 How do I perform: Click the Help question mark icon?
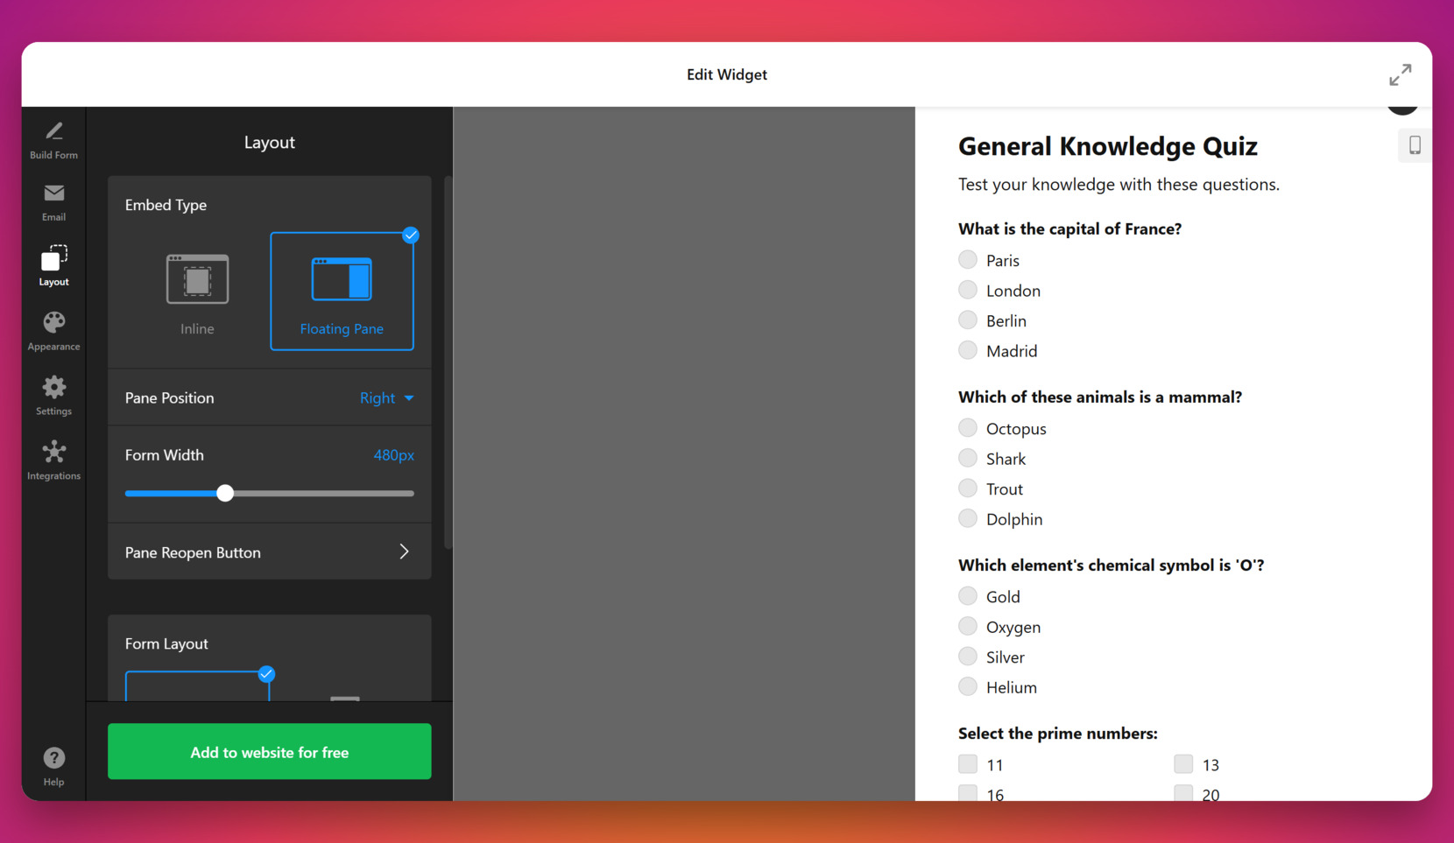point(53,758)
